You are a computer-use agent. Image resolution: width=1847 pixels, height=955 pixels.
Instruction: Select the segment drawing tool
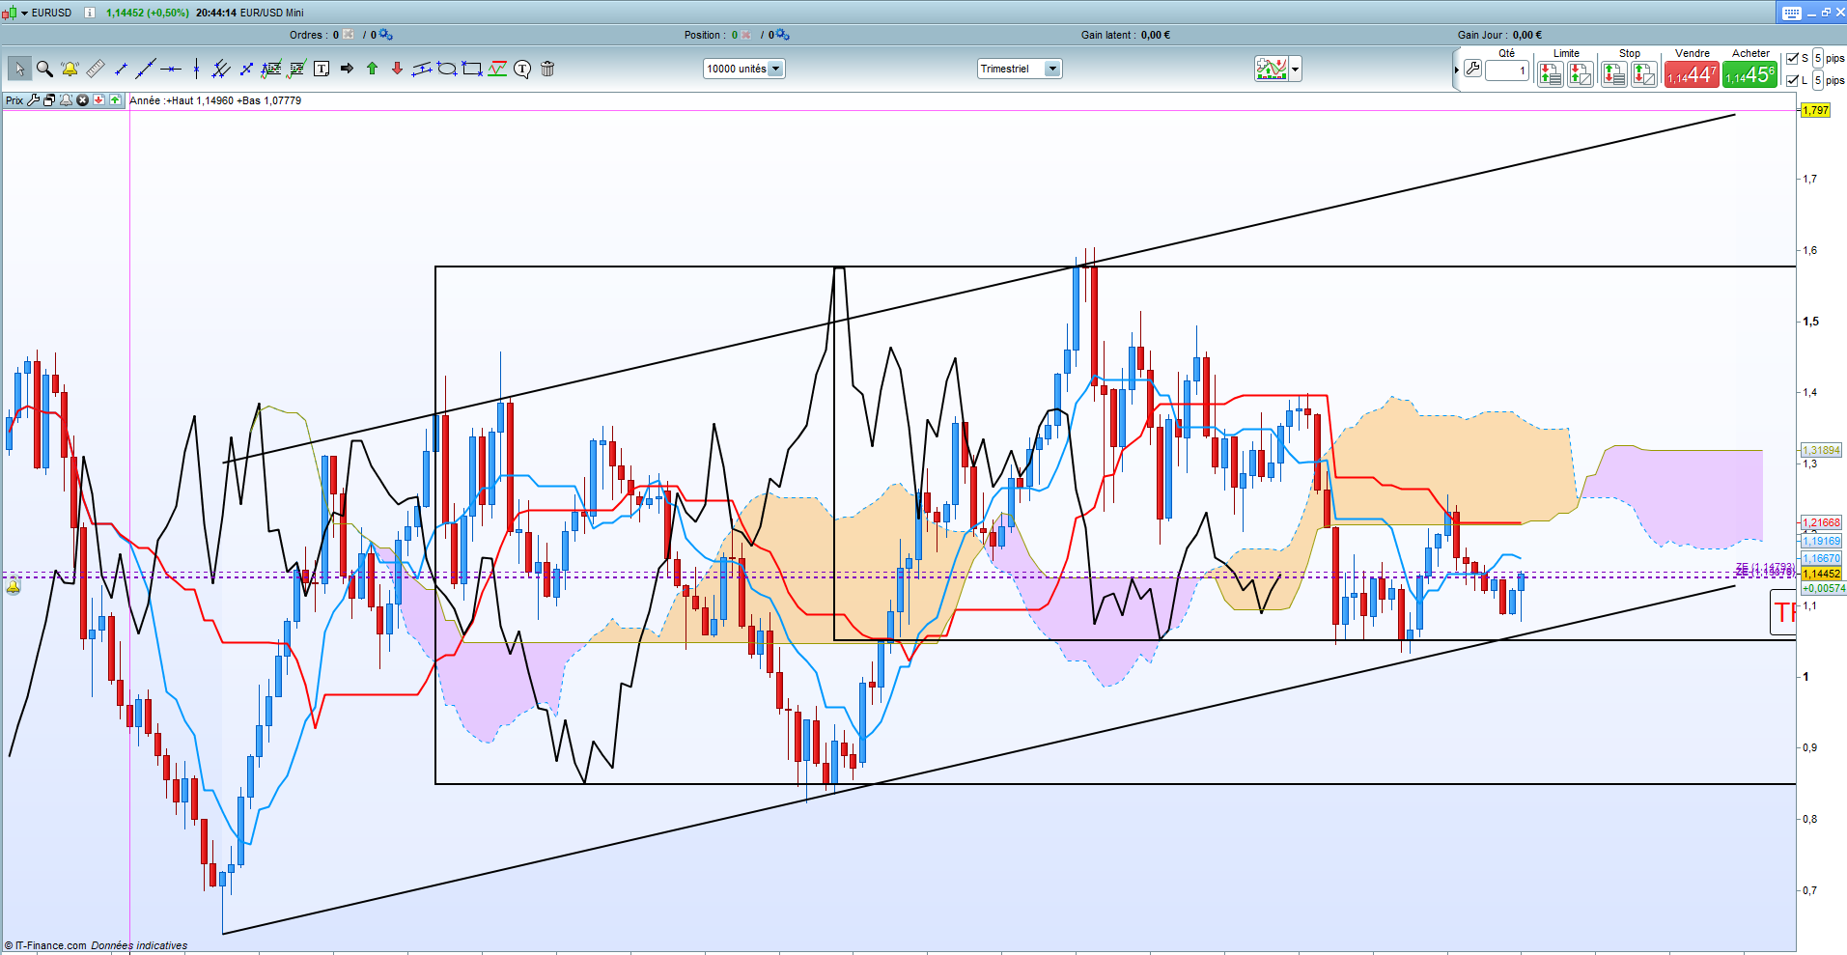(121, 69)
